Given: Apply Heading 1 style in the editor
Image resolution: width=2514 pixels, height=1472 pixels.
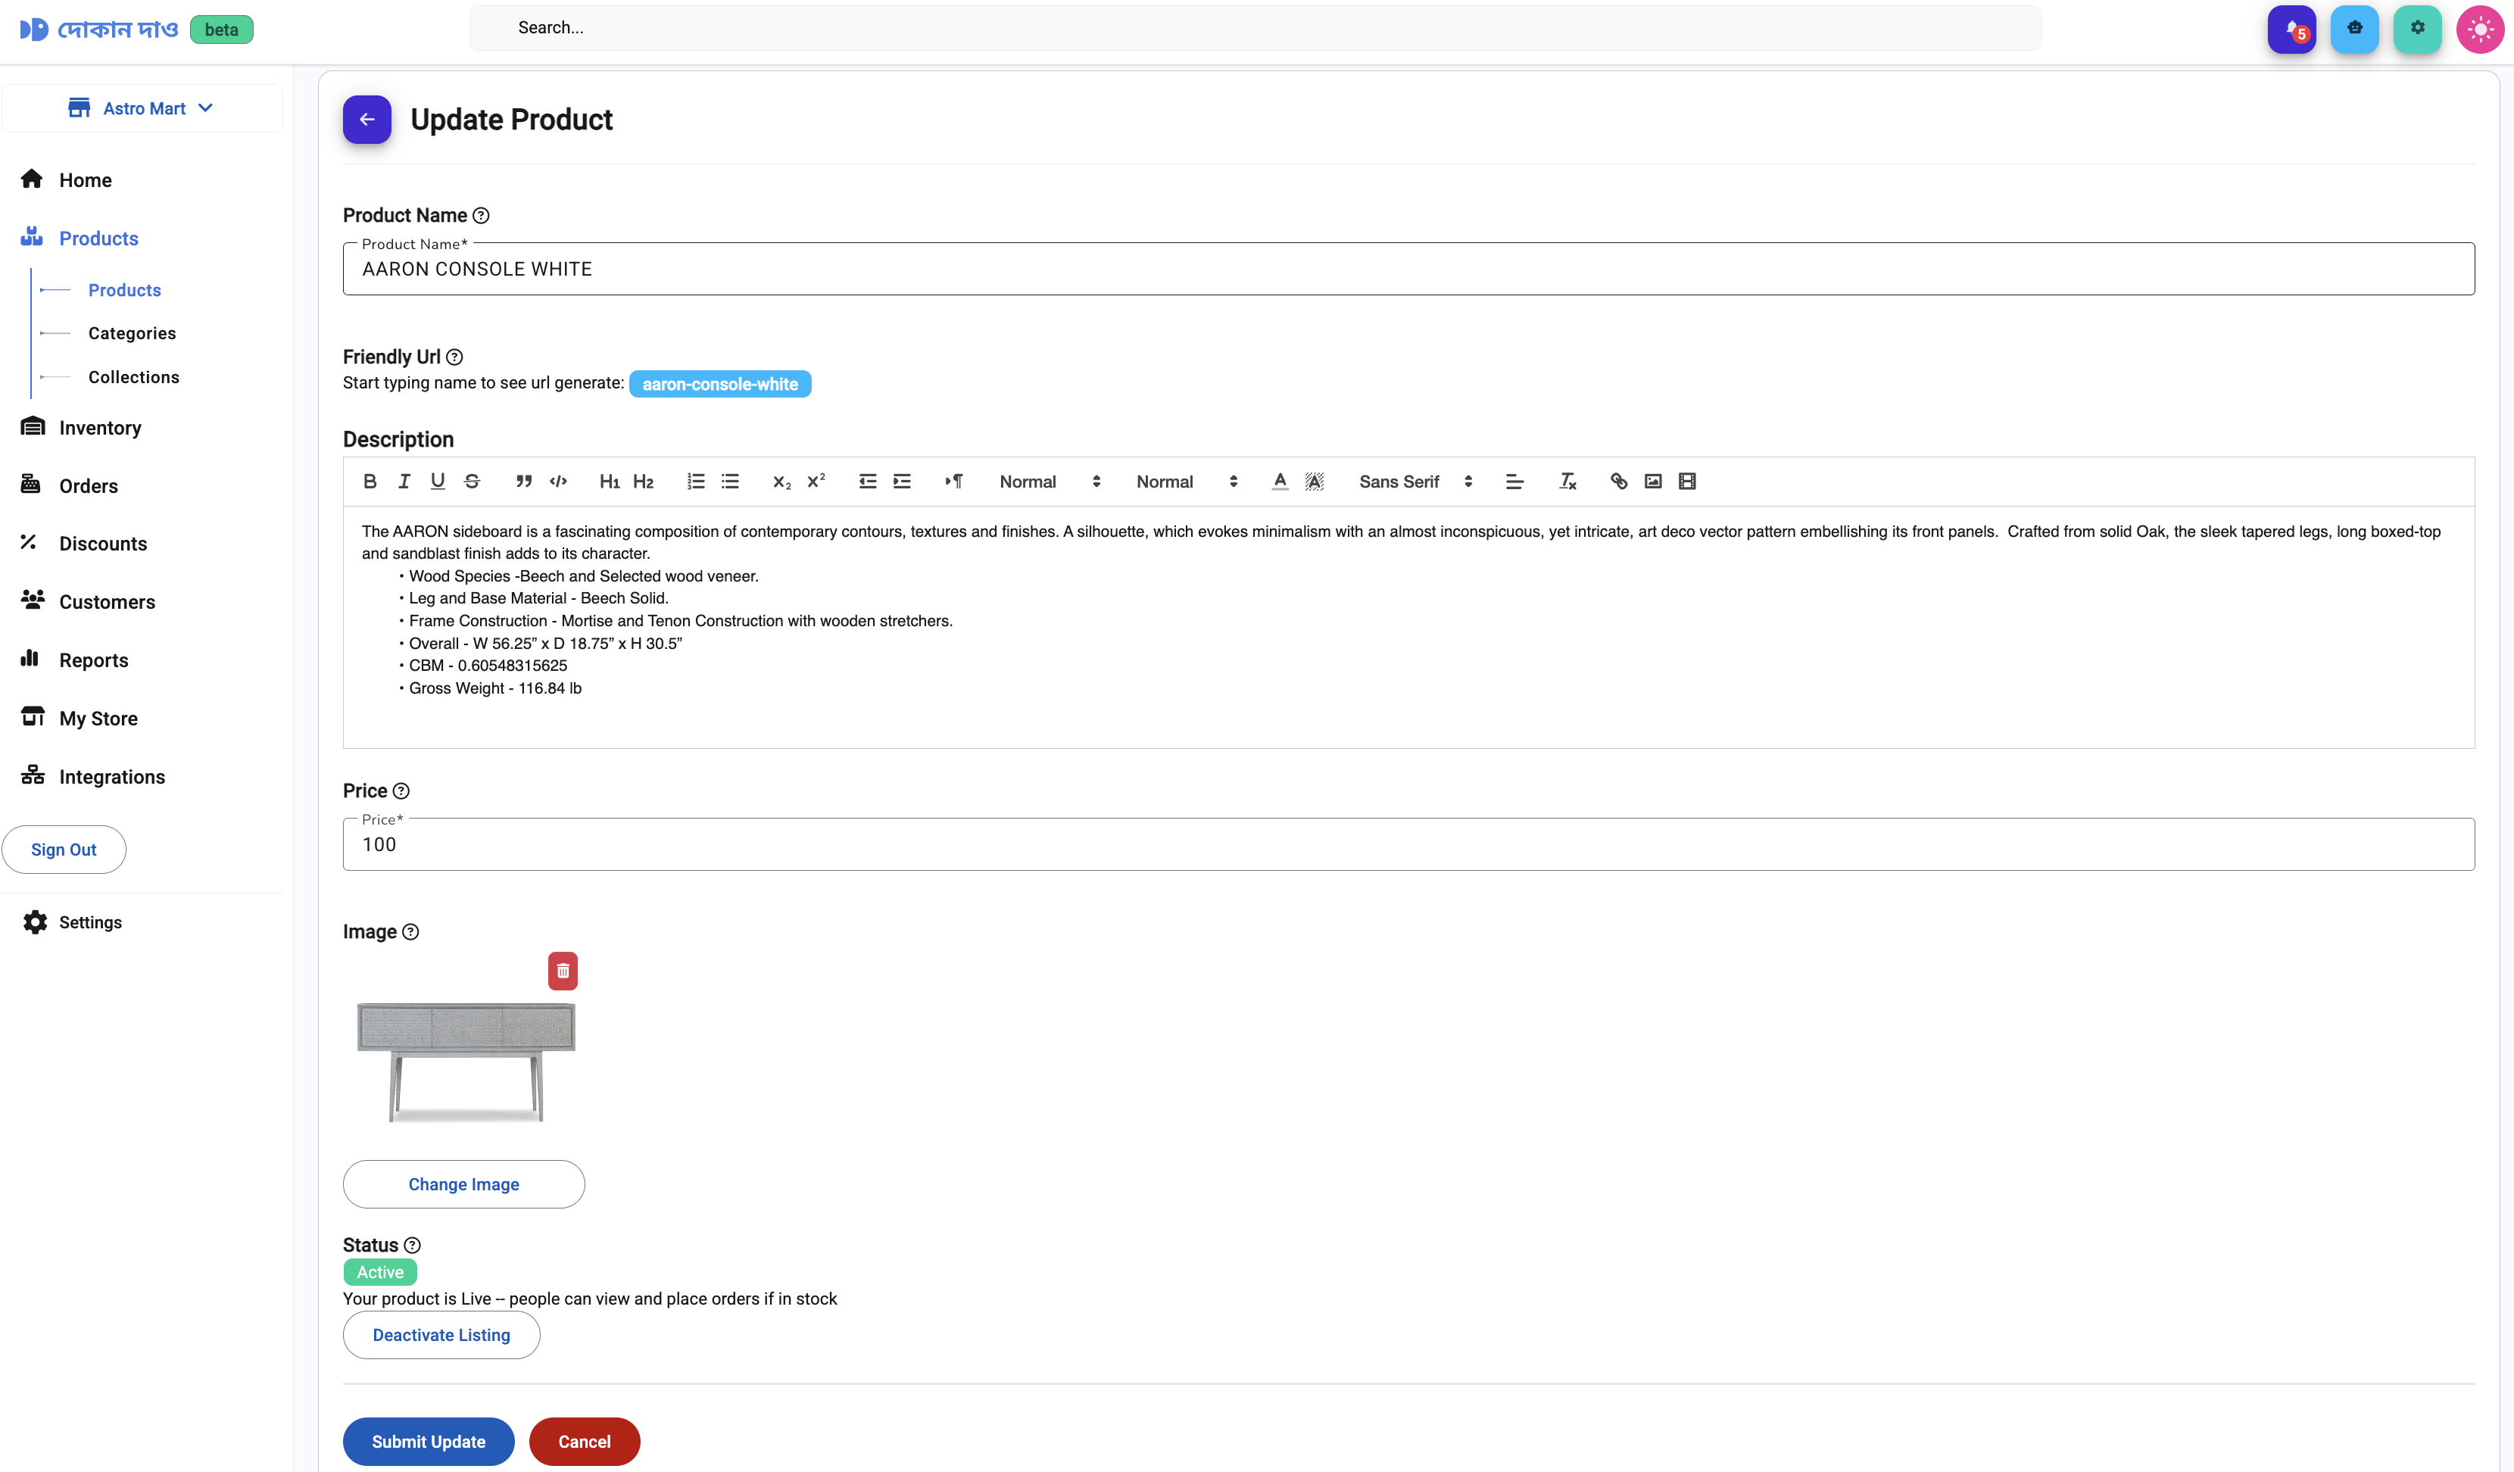Looking at the screenshot, I should [610, 481].
